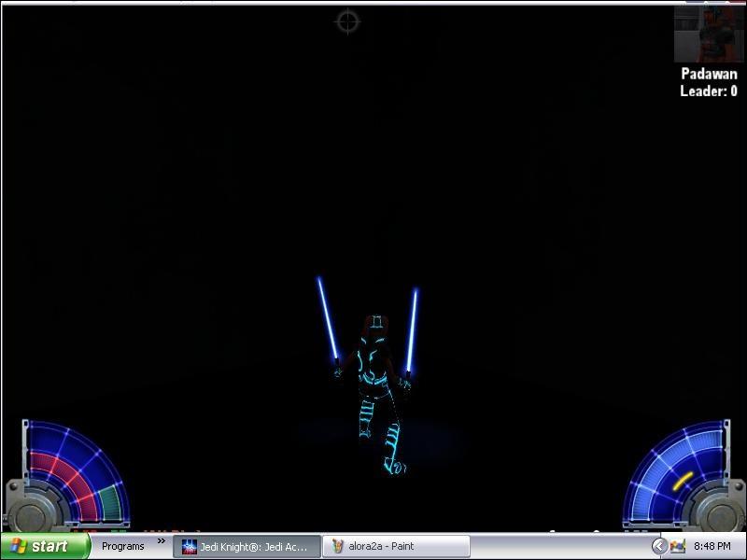The width and height of the screenshot is (747, 560).
Task: Click the metal hub of the right HUD gauge
Action: tap(719, 509)
